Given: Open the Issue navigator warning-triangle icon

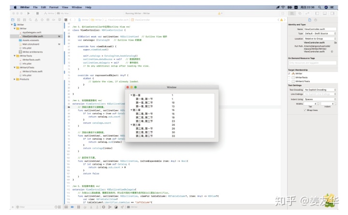Looking at the screenshot, I should [36, 20].
